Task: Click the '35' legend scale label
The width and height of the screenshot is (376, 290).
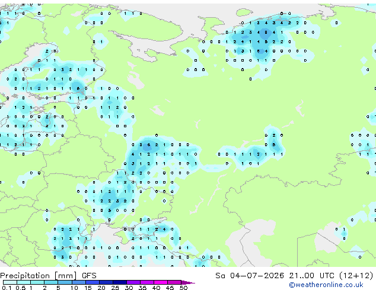Action: (x=143, y=288)
